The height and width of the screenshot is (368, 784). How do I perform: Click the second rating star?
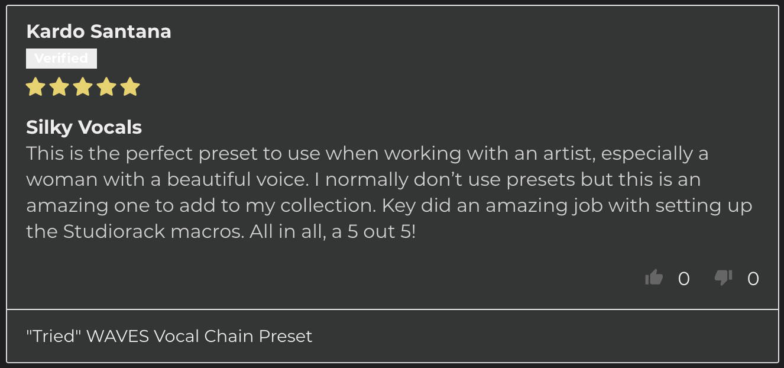point(59,87)
